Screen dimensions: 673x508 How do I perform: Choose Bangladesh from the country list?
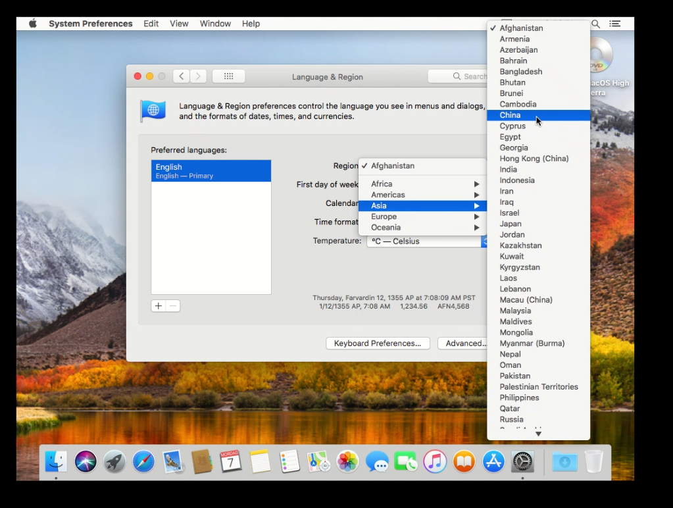tap(538, 71)
